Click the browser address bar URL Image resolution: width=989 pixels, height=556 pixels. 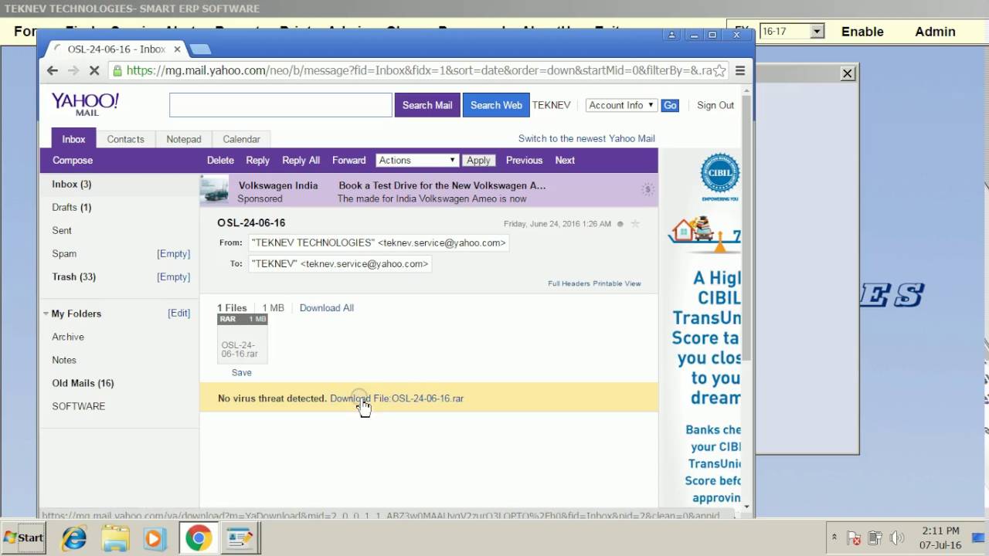(417, 70)
